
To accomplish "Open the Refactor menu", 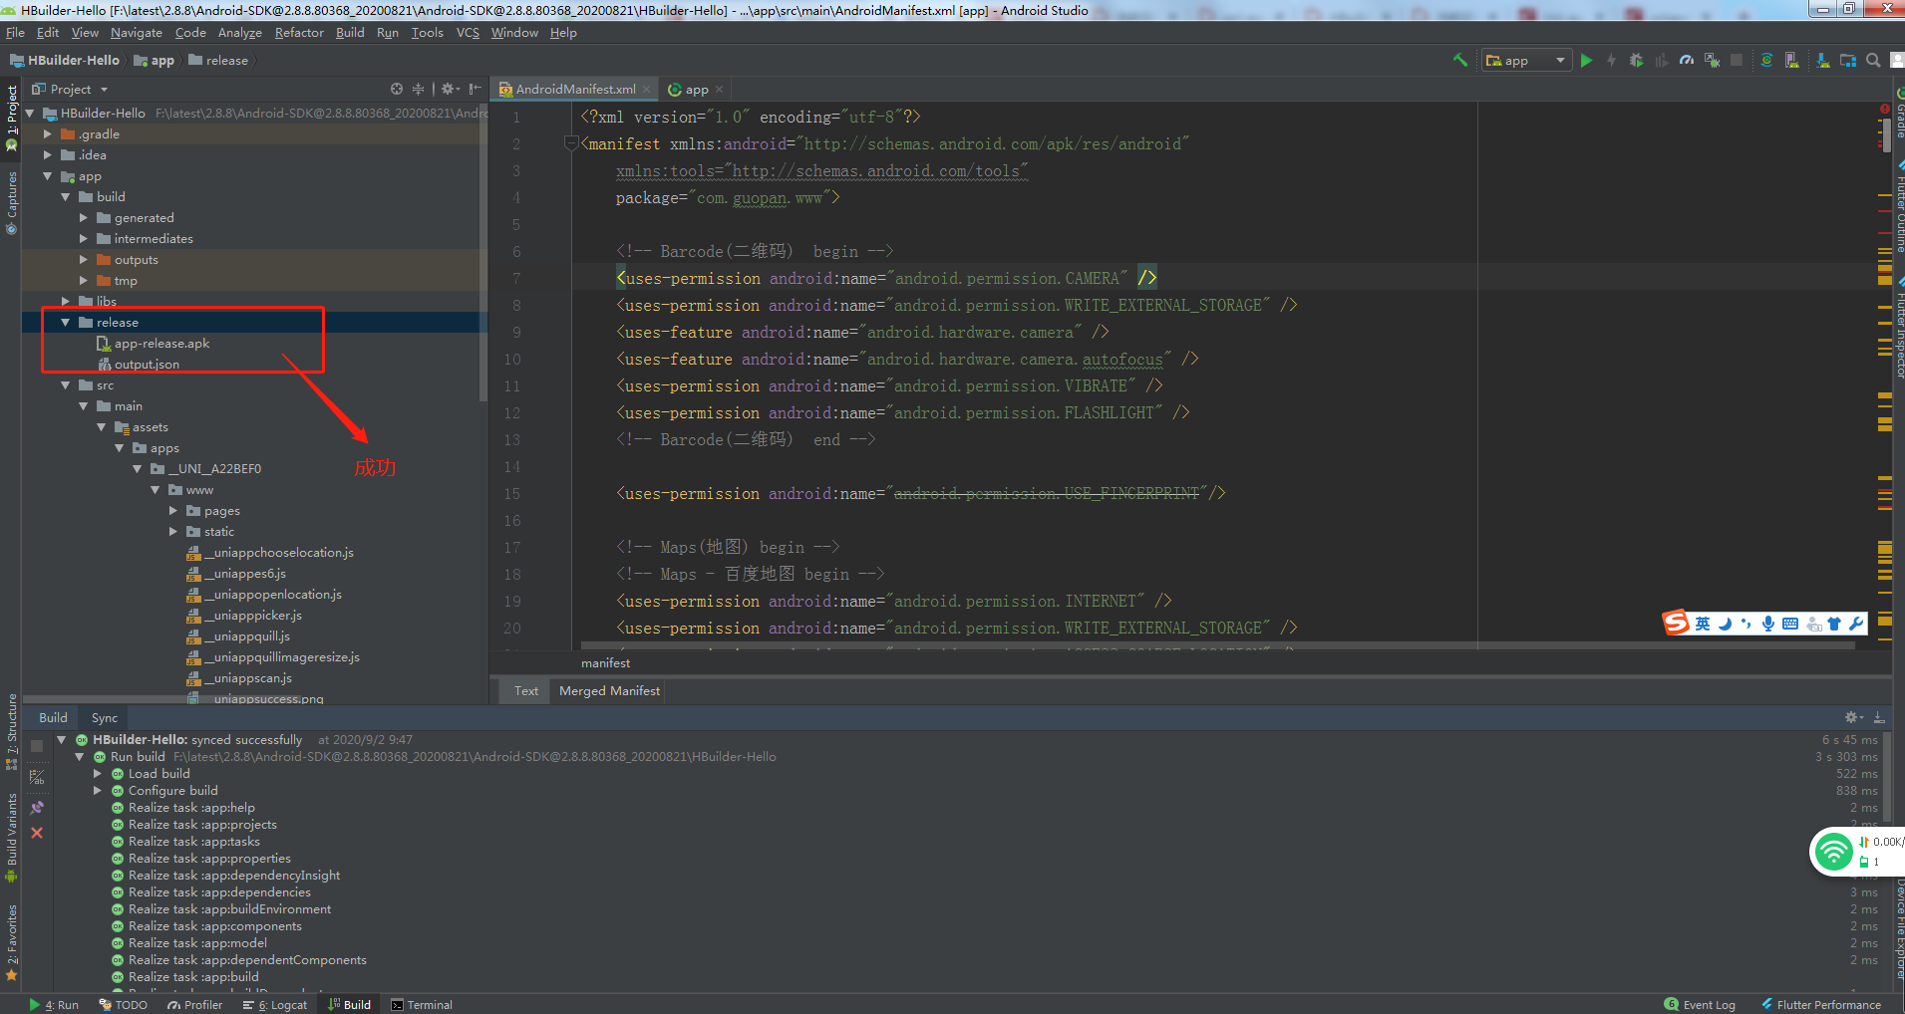I will [299, 33].
